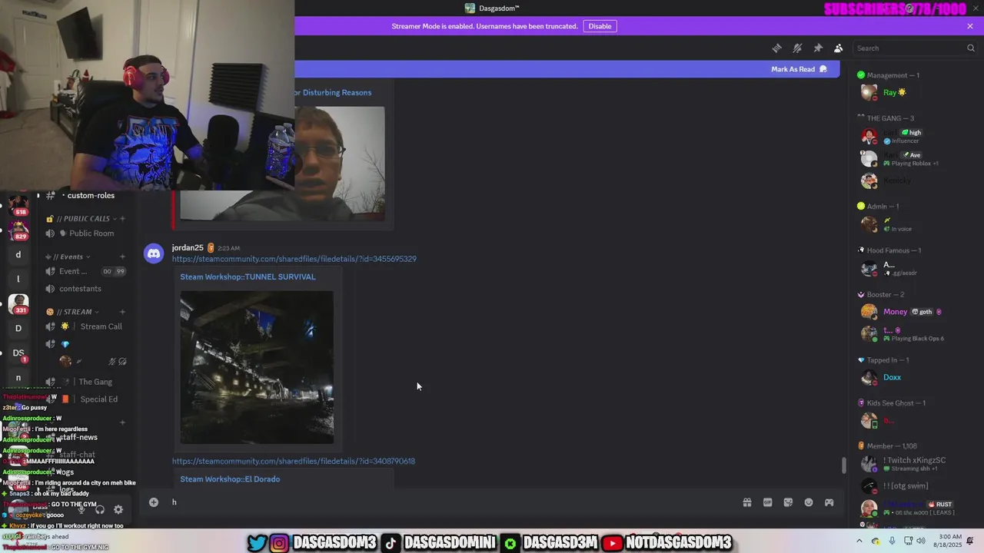Open Windows notification bell icon
The height and width of the screenshot is (553, 984).
[x=969, y=541]
